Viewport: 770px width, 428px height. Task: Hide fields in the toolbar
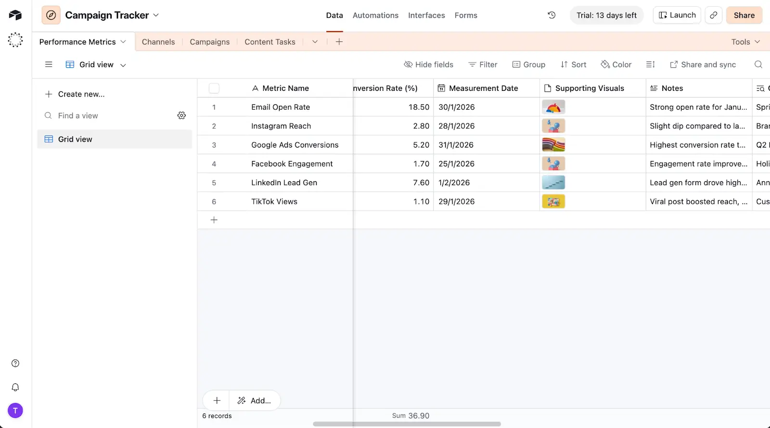(428, 64)
